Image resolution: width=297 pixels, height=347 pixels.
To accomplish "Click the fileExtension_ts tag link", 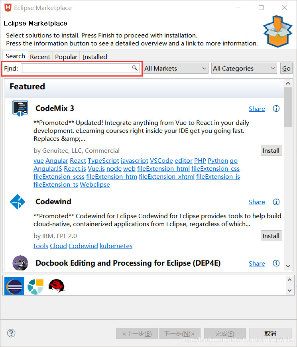I will 56,185.
